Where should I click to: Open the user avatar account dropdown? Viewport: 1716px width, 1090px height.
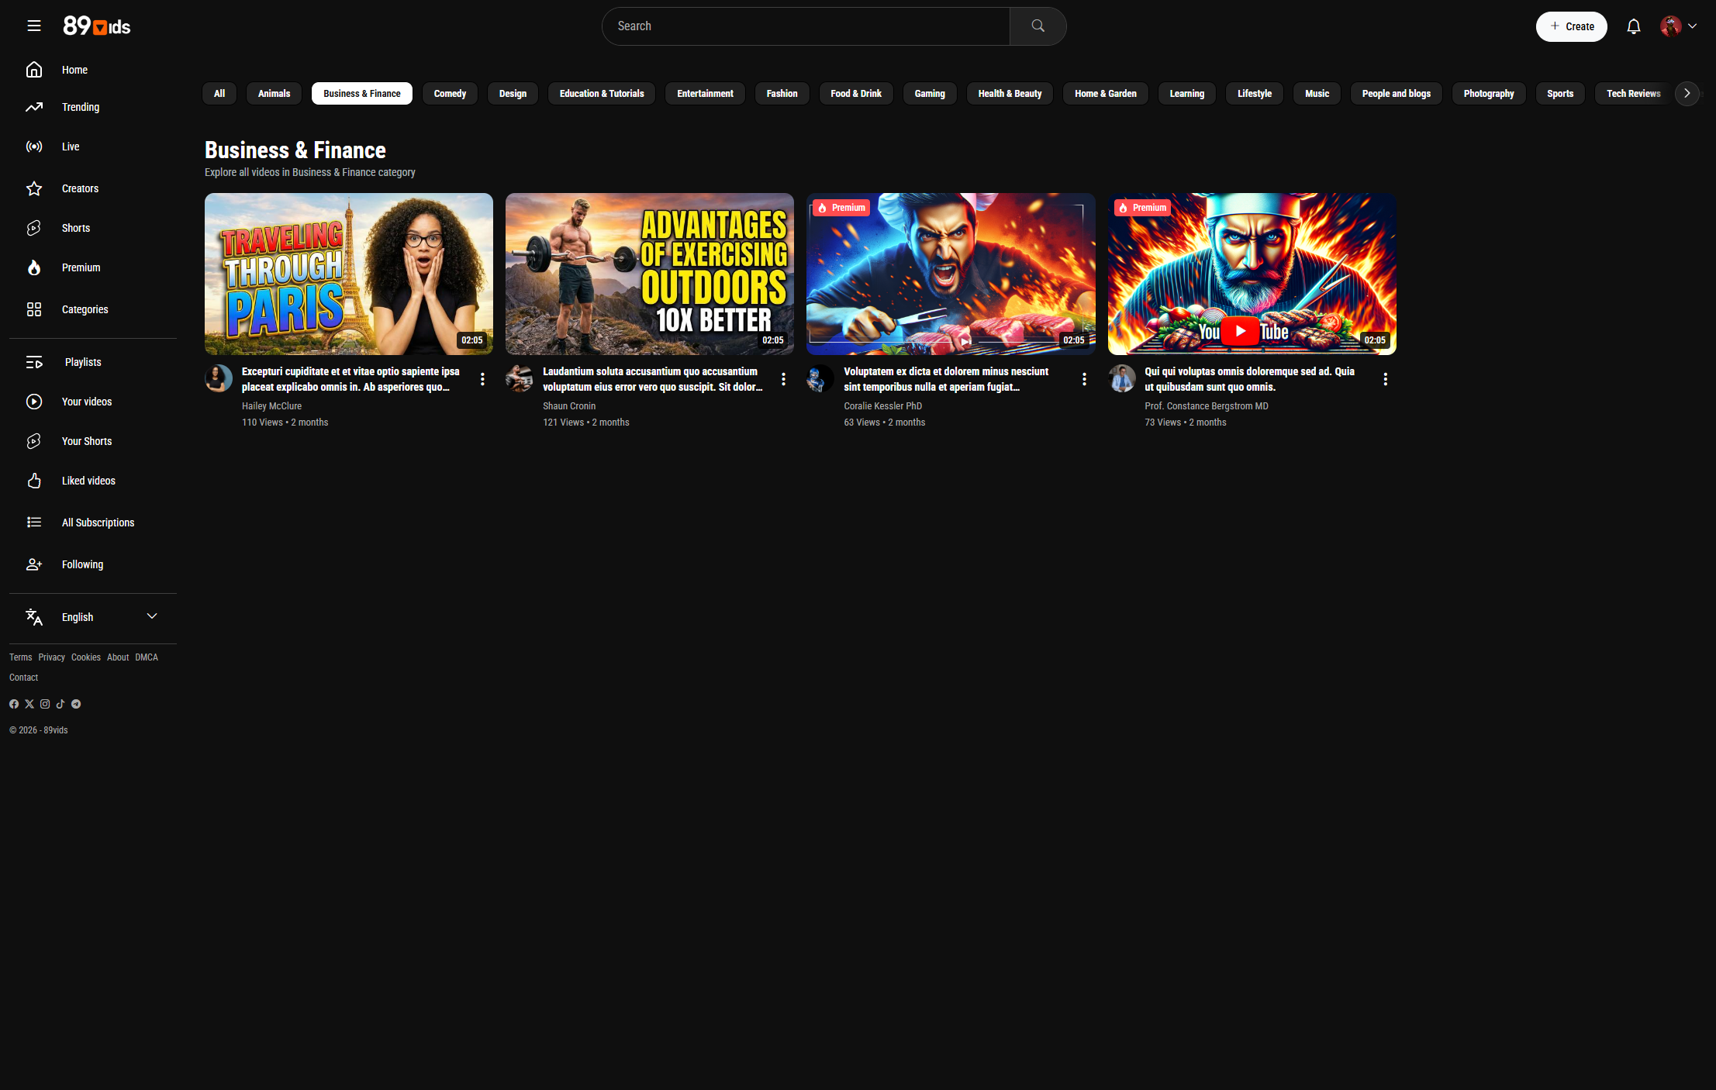1679,26
